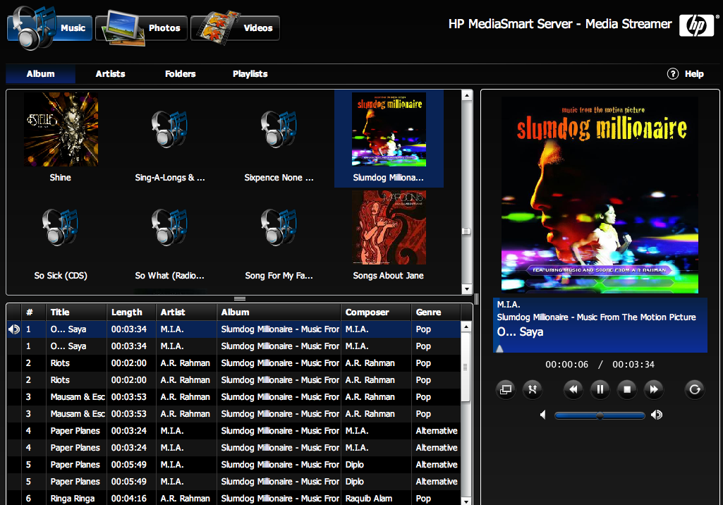Image resolution: width=723 pixels, height=505 pixels.
Task: Click the volume down speaker icon
Action: (543, 415)
